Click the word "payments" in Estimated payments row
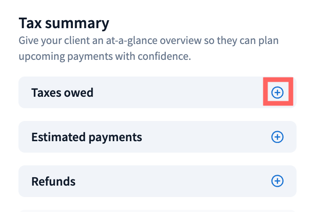The image size is (315, 212). point(115,137)
